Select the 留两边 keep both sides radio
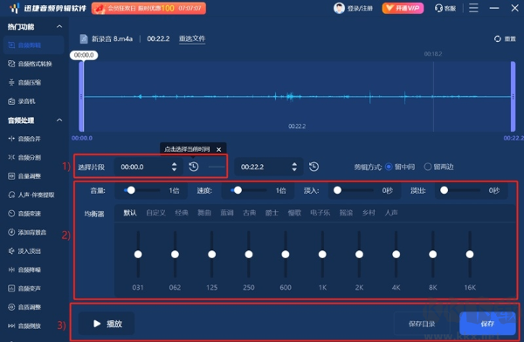This screenshot has height=342, width=524. point(428,167)
